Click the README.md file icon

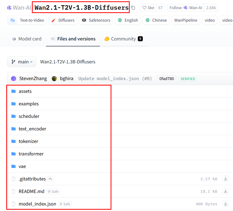coord(14,191)
